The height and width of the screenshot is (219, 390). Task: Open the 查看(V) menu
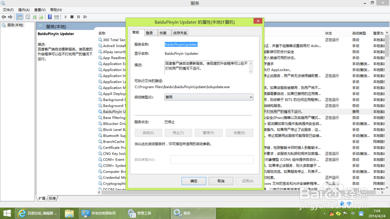40,10
